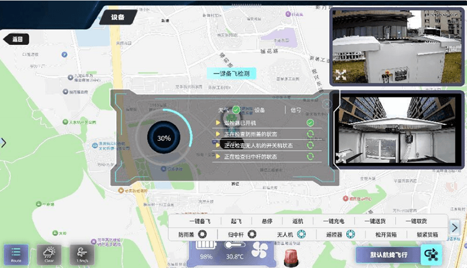This screenshot has width=467, height=268.
Task: Click the 返回 back button
Action: 16,39
